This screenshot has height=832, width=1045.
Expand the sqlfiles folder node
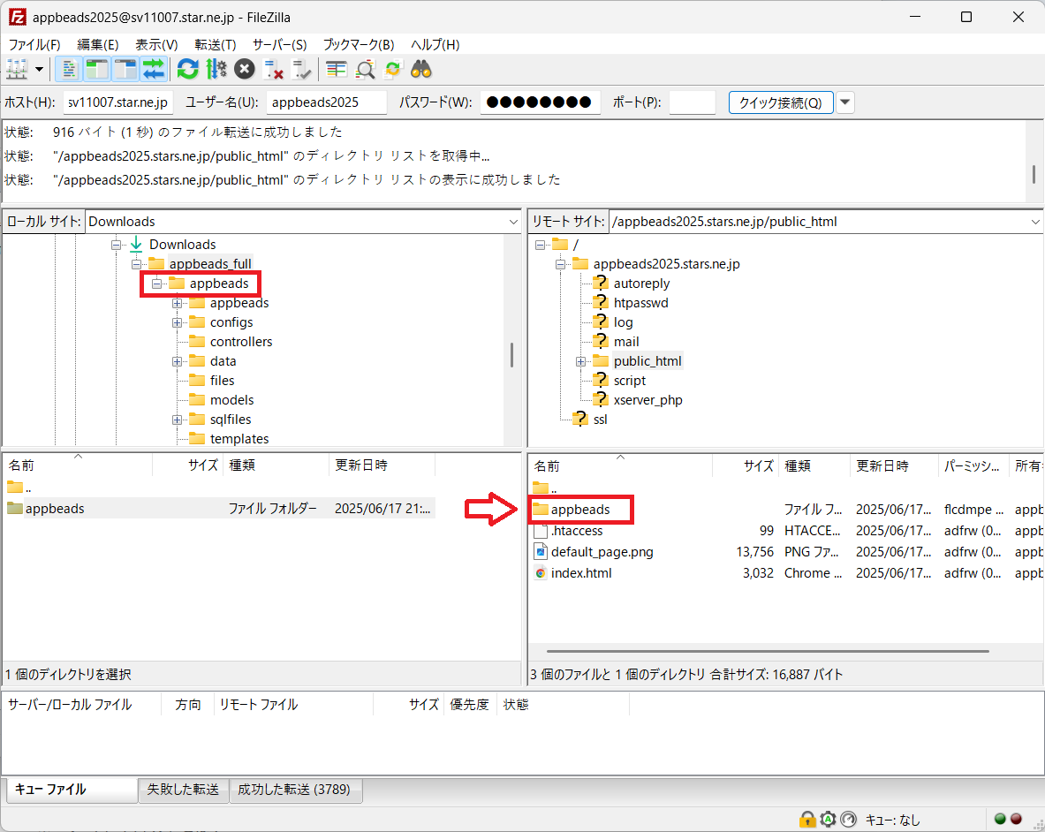[178, 420]
